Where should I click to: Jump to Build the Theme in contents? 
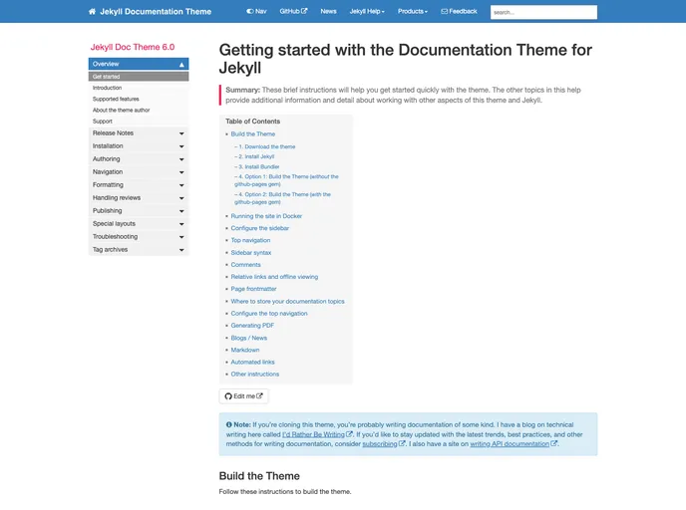tap(253, 134)
